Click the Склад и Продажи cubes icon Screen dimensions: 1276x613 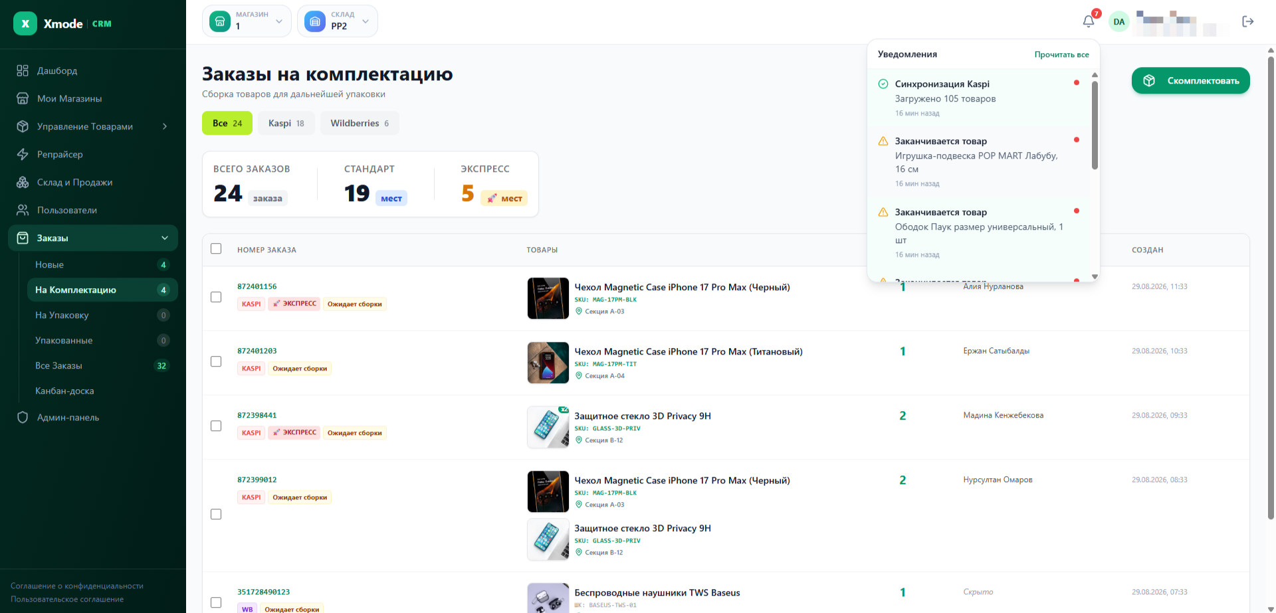point(23,182)
